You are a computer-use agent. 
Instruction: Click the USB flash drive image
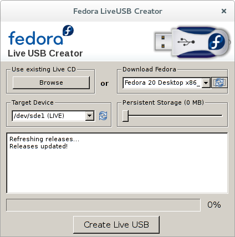pyautogui.click(x=192, y=42)
